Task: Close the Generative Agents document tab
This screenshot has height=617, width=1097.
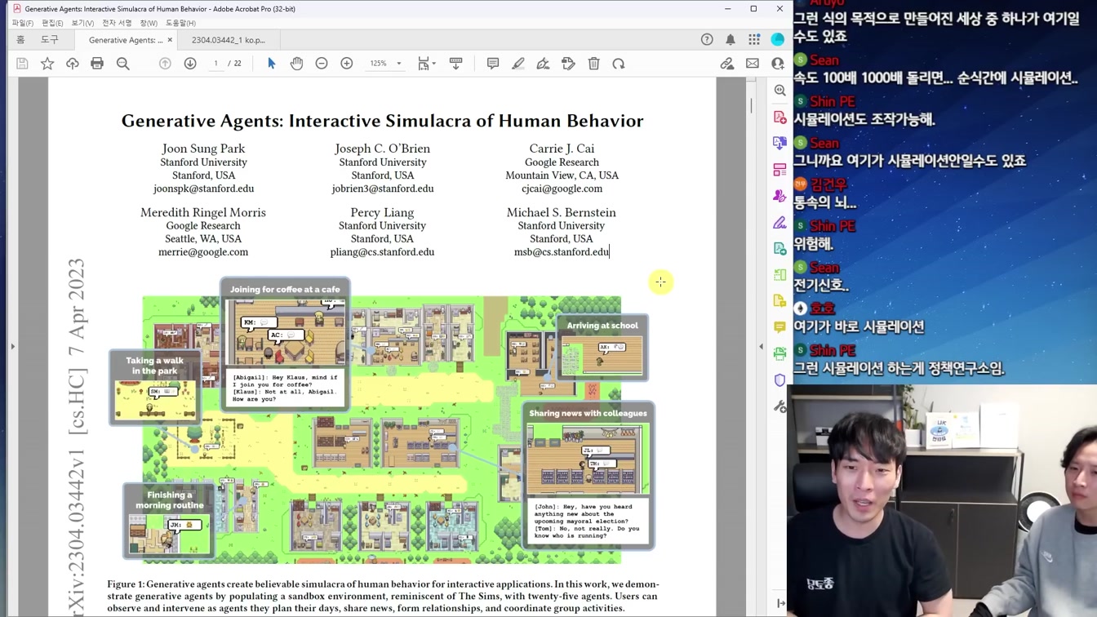Action: [170, 40]
